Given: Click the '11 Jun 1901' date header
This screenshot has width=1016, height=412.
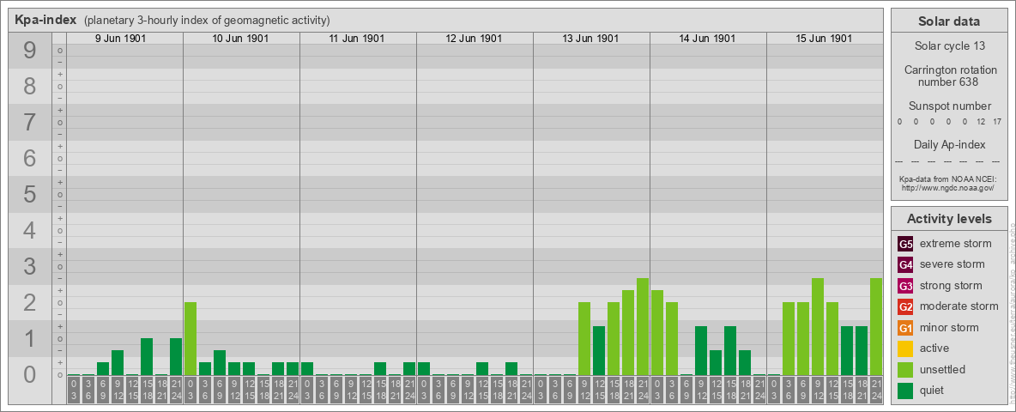Looking at the screenshot, I should (357, 39).
